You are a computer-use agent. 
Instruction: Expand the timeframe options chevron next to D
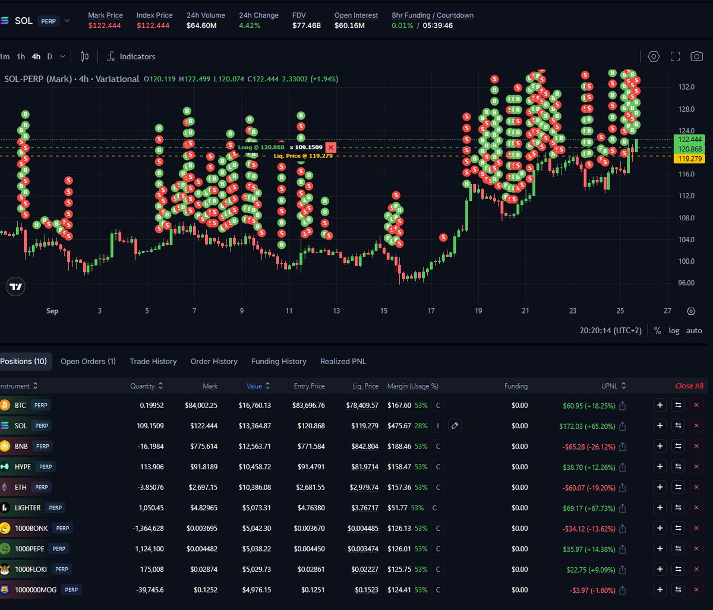[x=62, y=56]
